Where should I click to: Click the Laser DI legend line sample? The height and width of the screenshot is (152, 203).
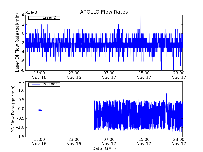point(36,18)
